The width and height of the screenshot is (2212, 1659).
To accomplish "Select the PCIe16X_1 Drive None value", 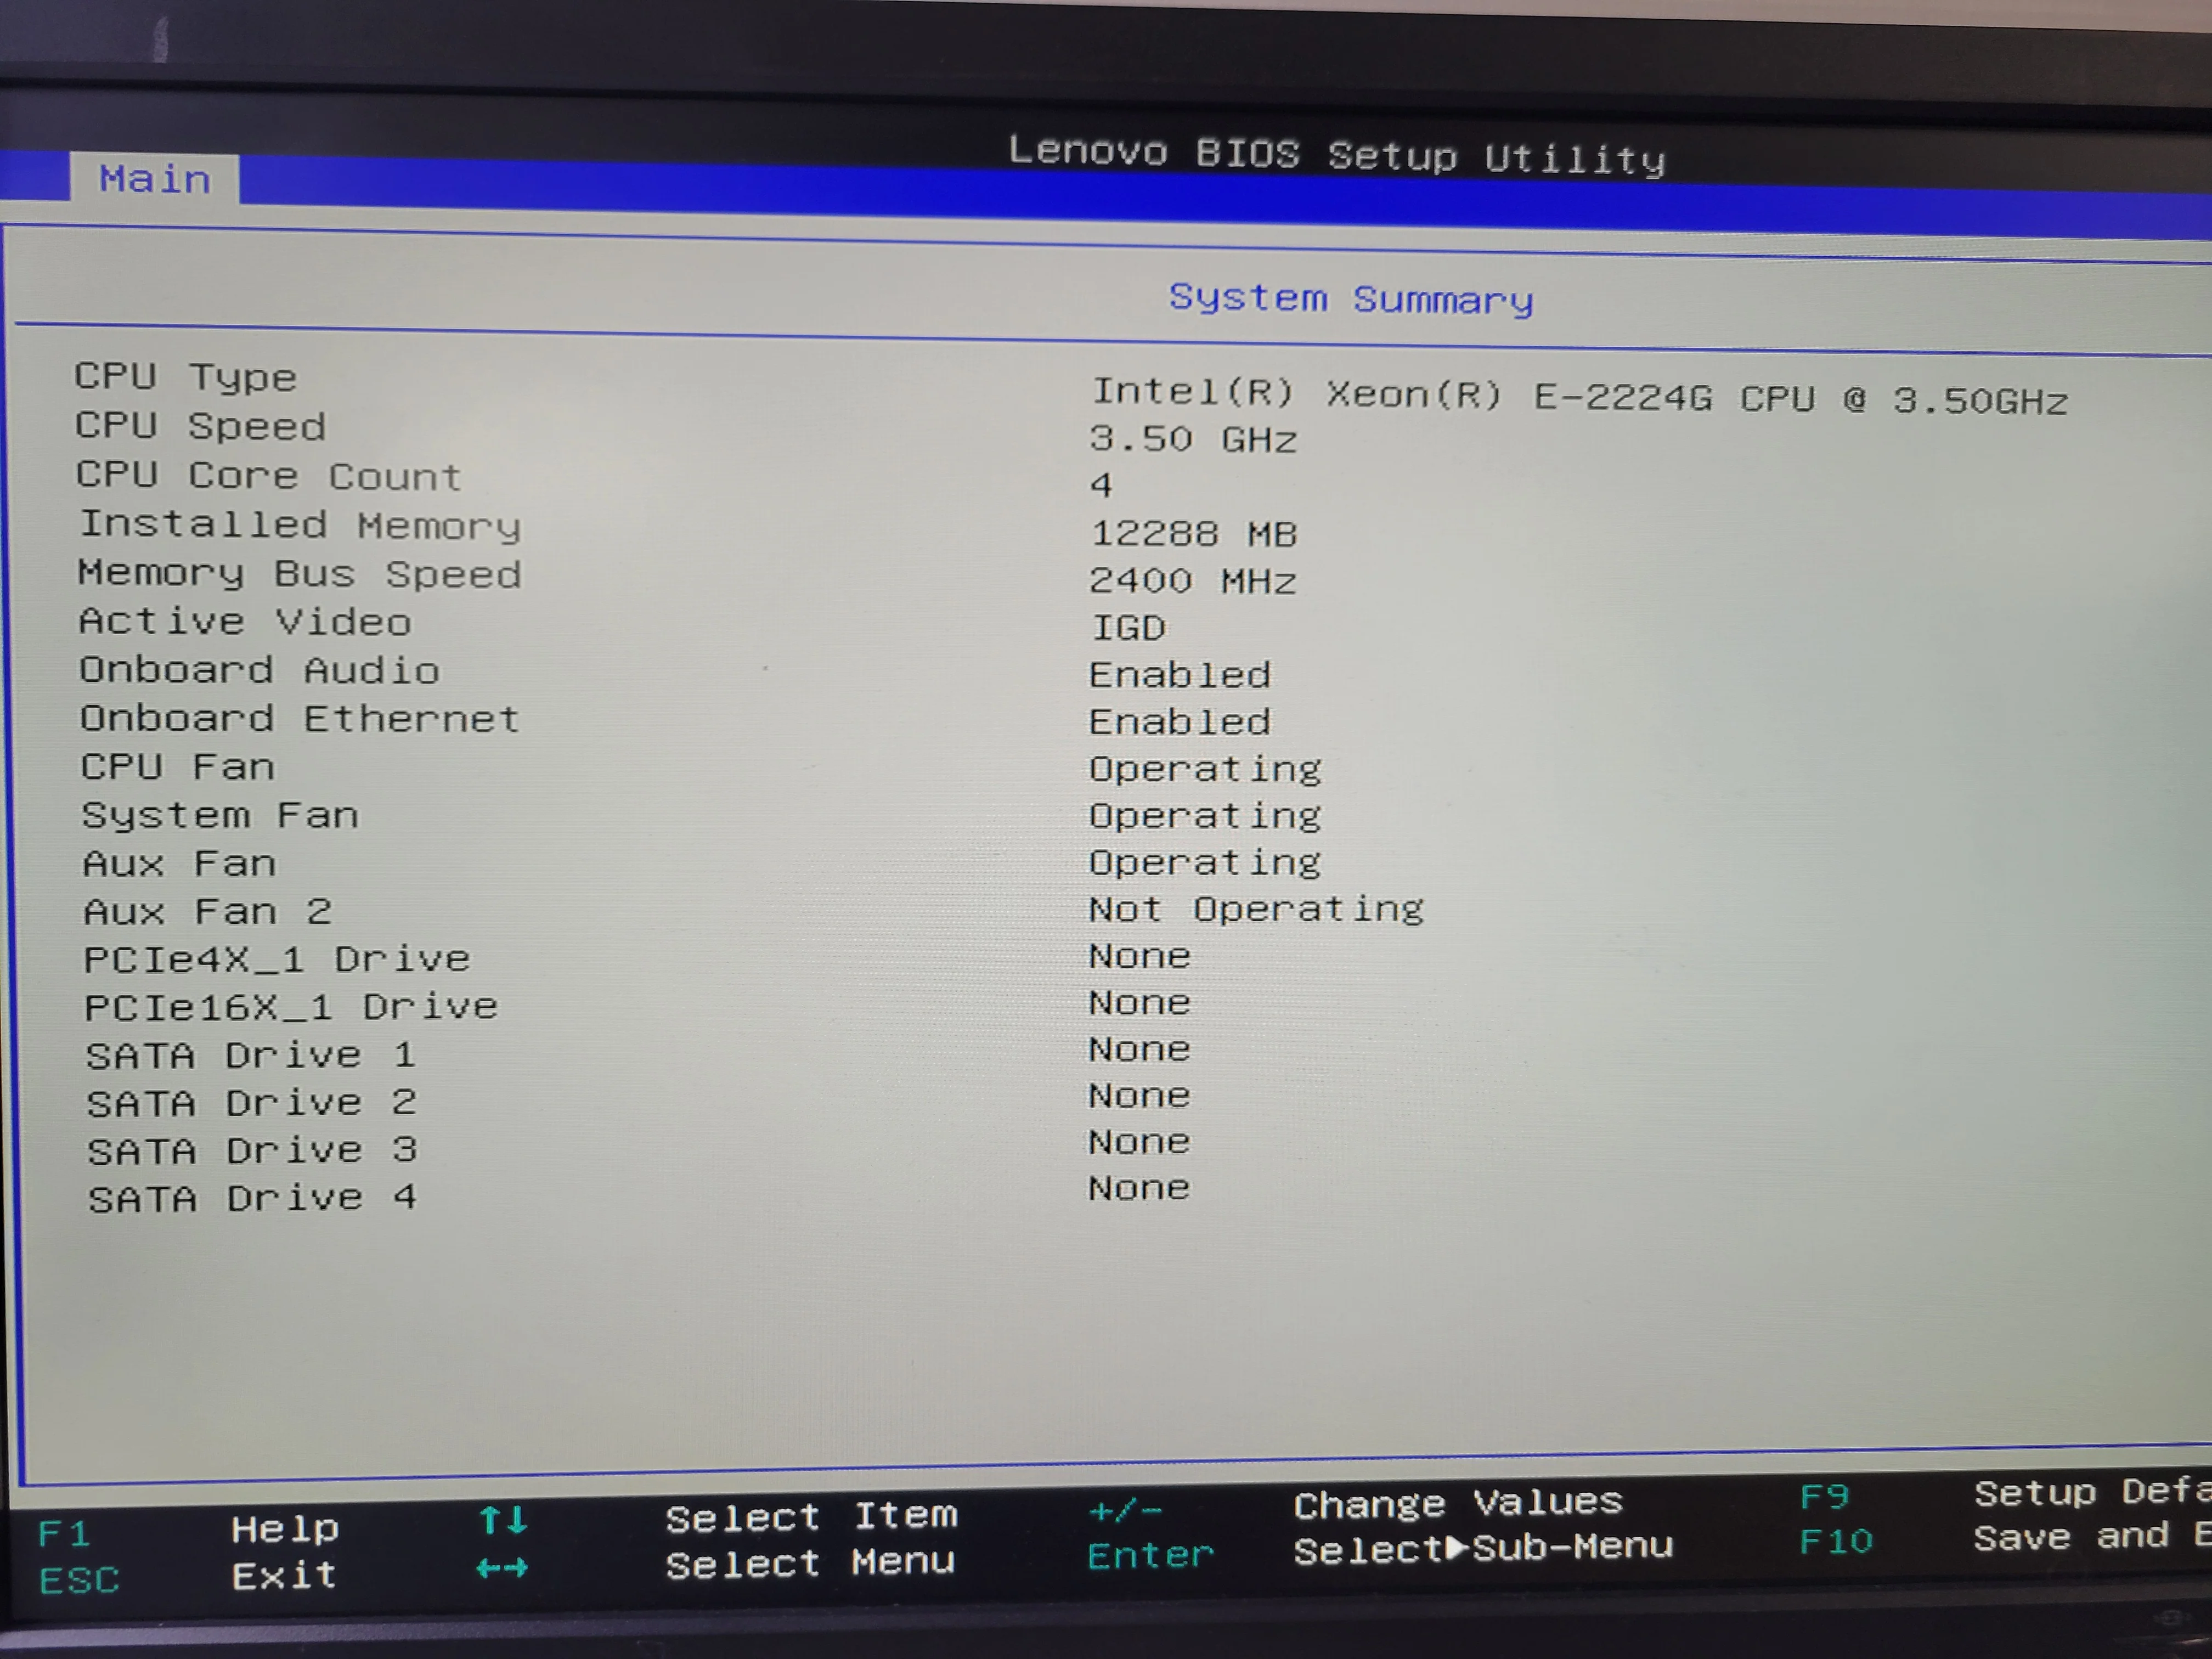I will point(1140,1003).
